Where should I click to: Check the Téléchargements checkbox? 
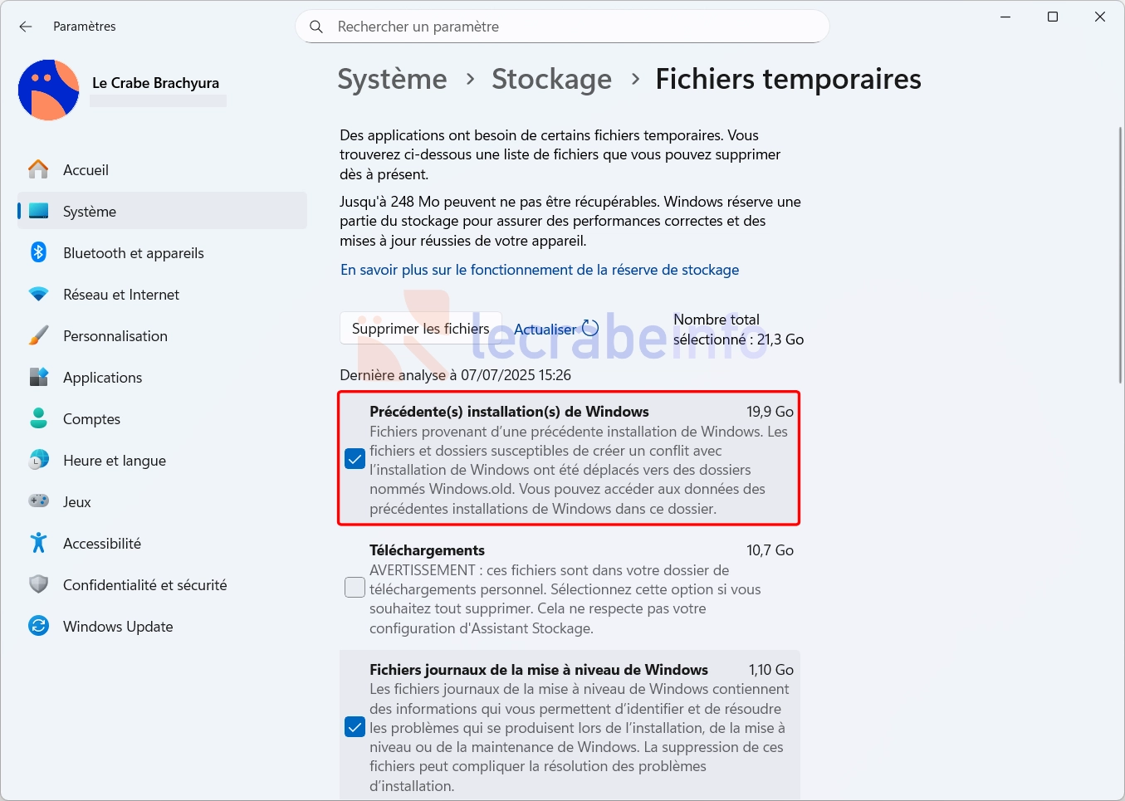coord(355,588)
